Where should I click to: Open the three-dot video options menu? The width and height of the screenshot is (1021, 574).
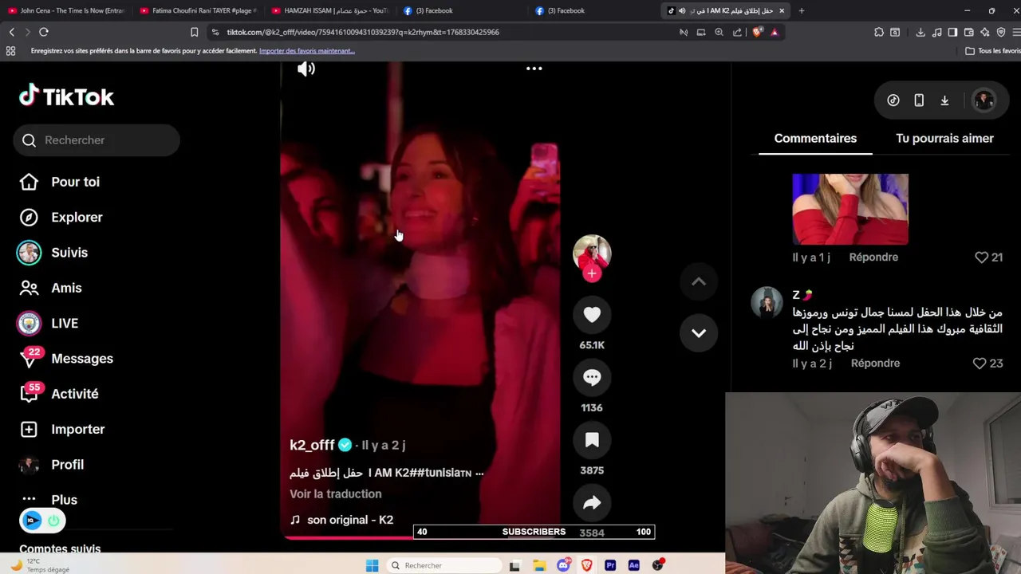534,69
